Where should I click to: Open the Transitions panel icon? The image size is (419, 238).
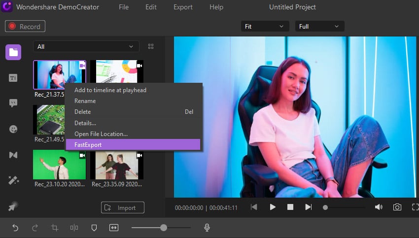(x=13, y=155)
